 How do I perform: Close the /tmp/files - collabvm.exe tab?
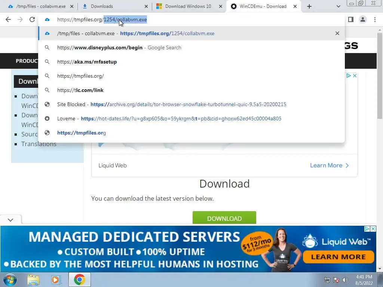(x=72, y=6)
